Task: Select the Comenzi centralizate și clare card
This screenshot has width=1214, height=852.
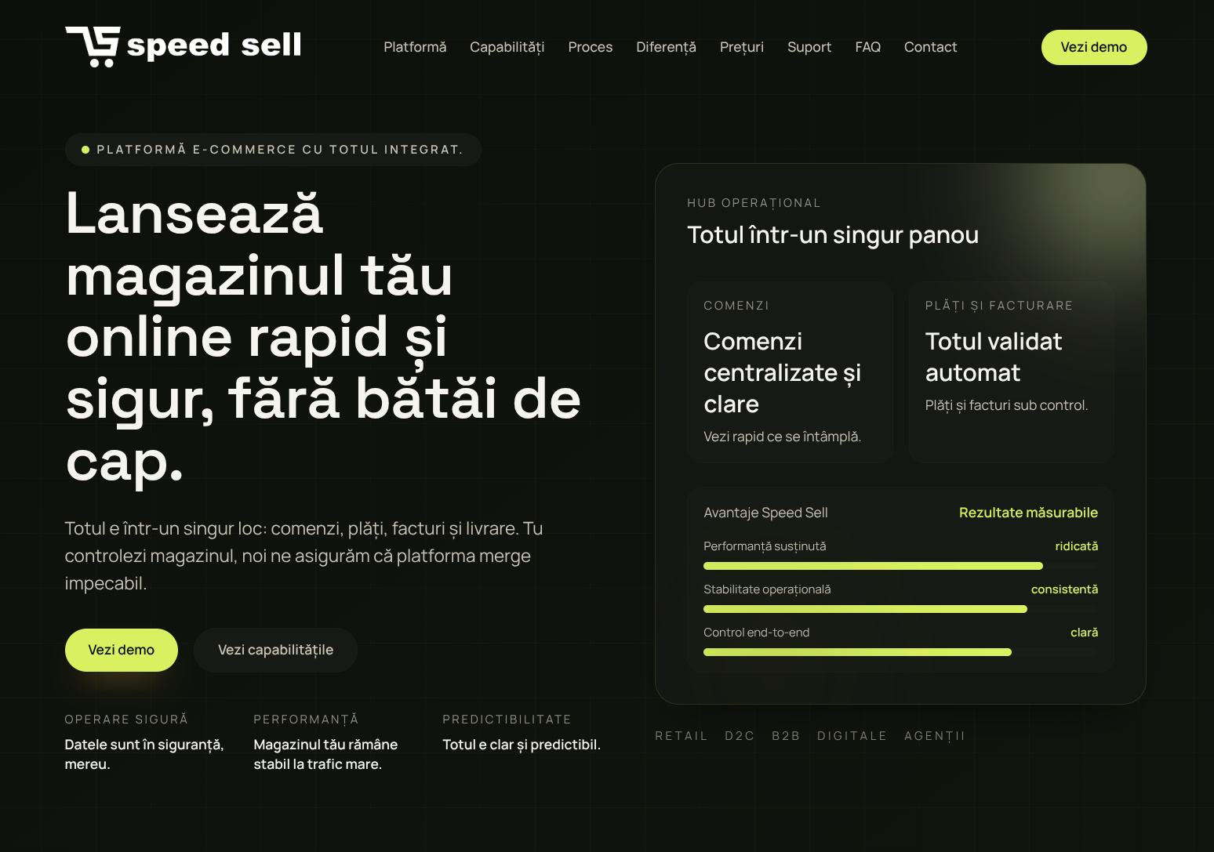Action: click(x=790, y=372)
